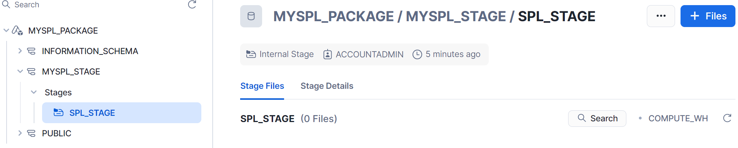Open the Stage Files tab
The height and width of the screenshot is (148, 738).
point(262,86)
